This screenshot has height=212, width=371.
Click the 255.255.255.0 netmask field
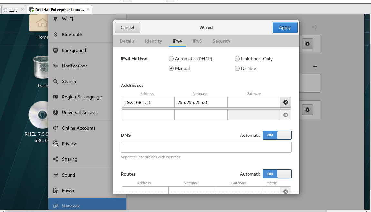tap(201, 102)
